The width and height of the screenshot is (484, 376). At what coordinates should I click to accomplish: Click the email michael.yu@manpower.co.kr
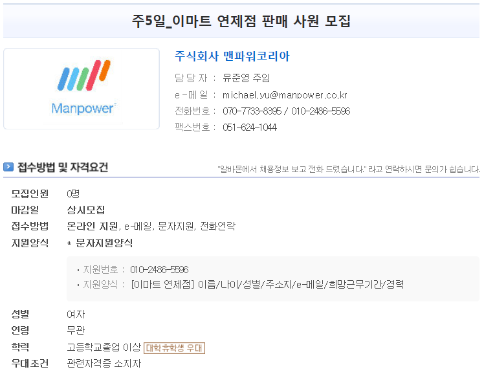285,95
